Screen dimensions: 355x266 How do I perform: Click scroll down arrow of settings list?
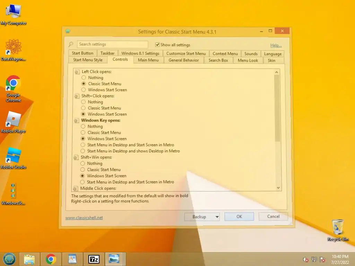coord(278,188)
